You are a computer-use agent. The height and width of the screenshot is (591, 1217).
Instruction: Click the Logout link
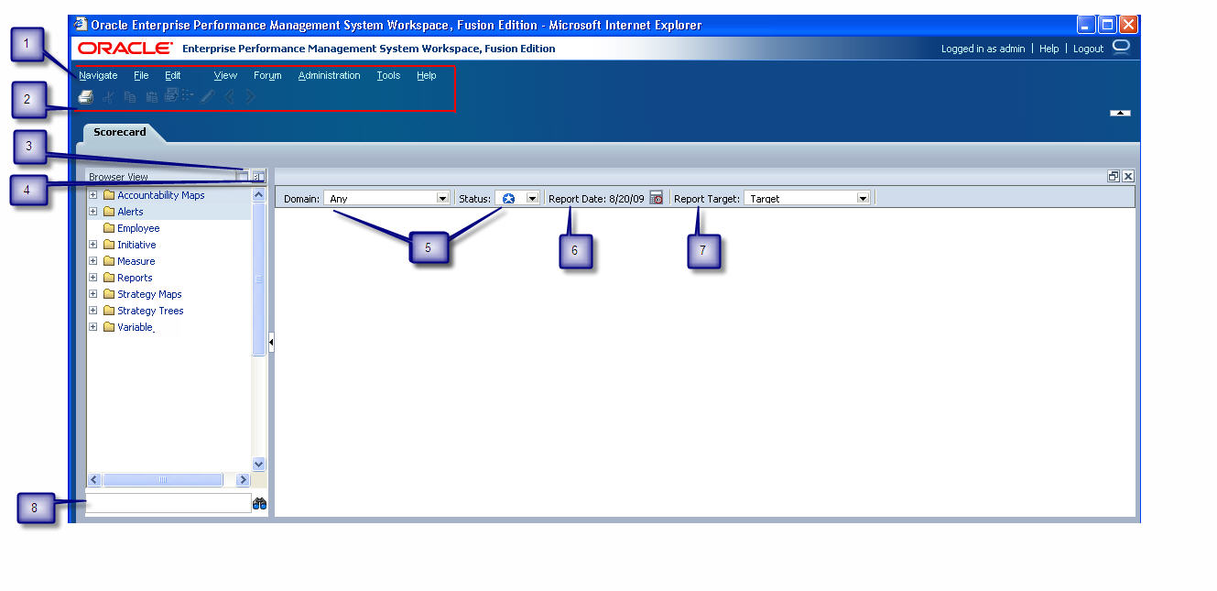click(1089, 49)
